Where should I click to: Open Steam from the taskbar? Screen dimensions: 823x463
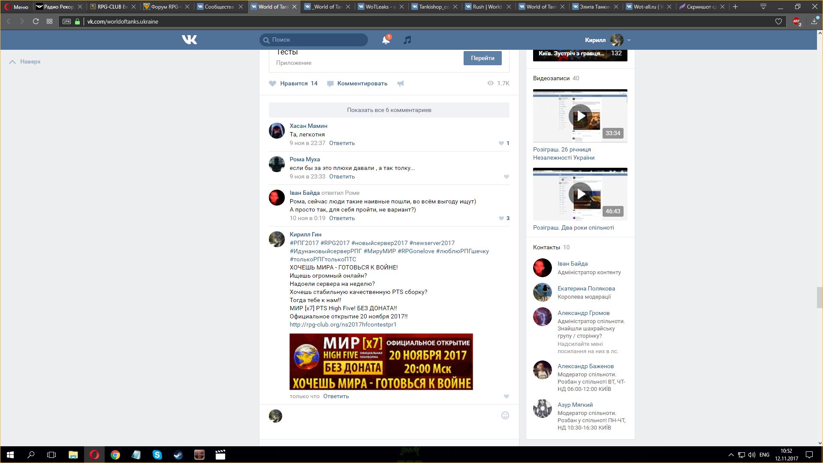click(178, 455)
